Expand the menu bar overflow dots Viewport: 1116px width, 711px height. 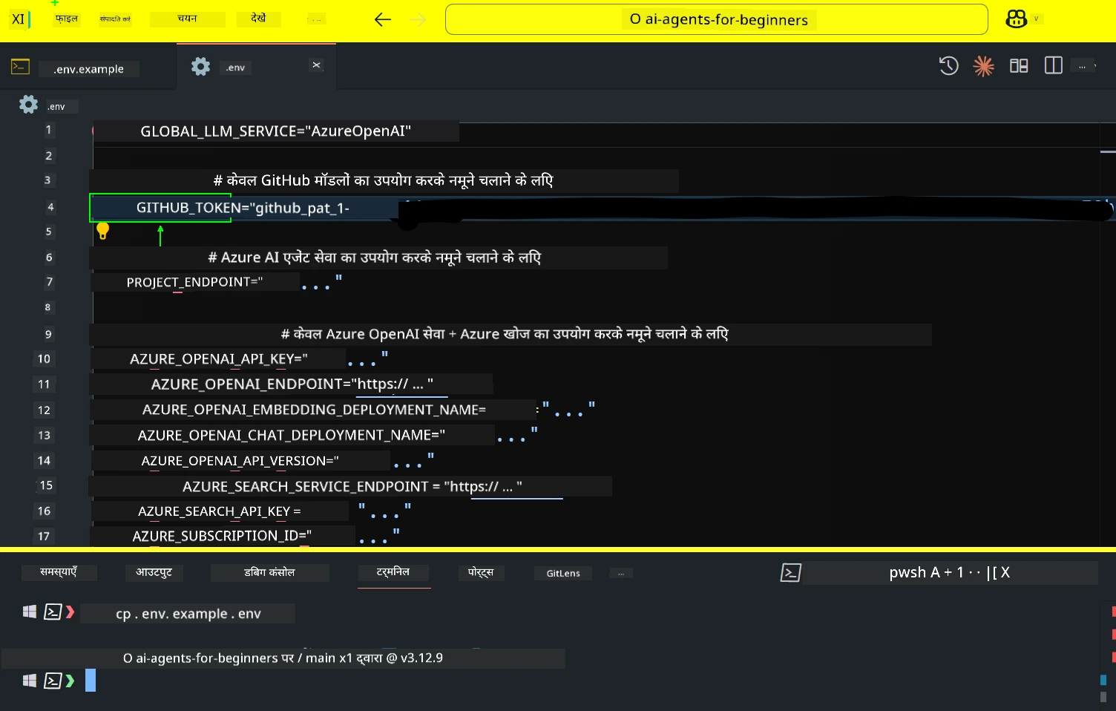pyautogui.click(x=315, y=19)
